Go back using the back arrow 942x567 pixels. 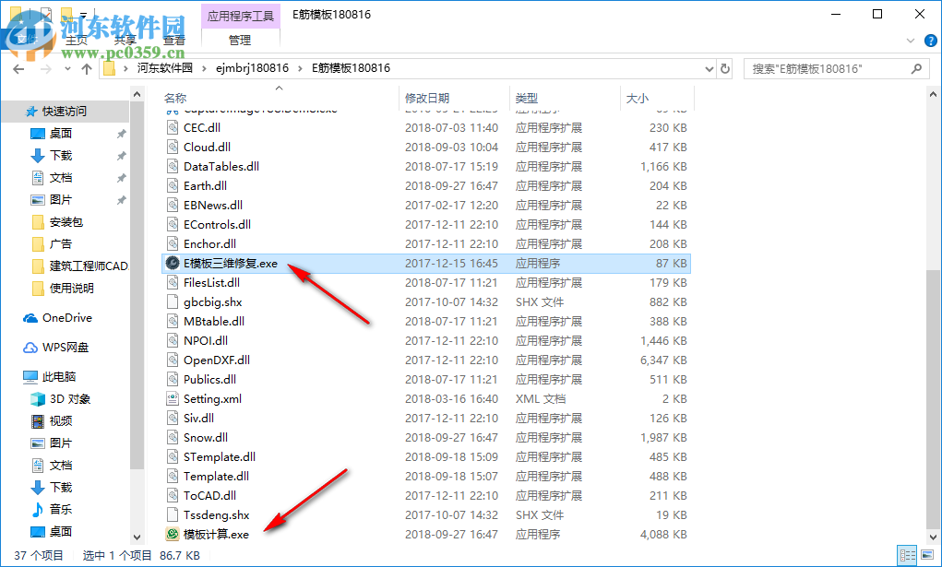19,67
